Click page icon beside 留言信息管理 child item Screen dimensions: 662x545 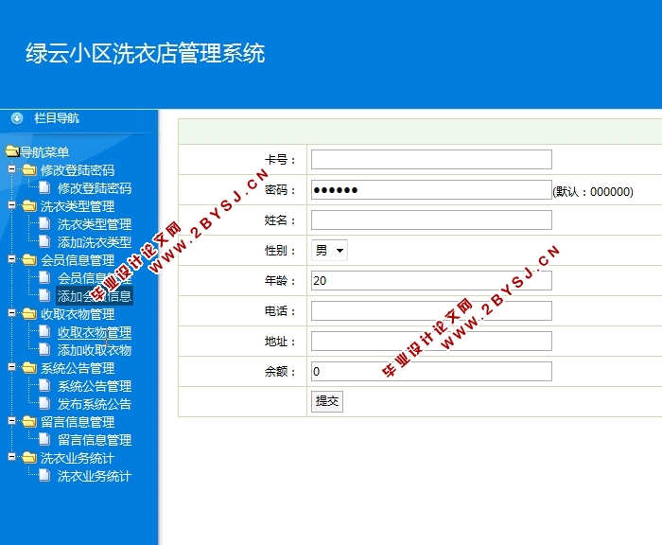[x=44, y=439]
